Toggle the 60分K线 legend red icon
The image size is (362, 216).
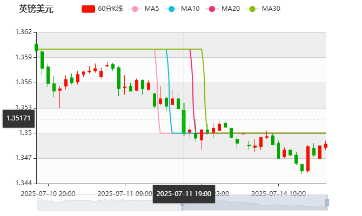[x=88, y=9]
